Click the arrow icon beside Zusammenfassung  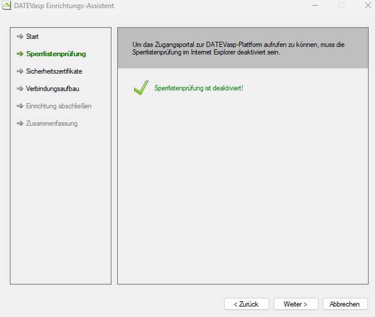click(x=20, y=123)
